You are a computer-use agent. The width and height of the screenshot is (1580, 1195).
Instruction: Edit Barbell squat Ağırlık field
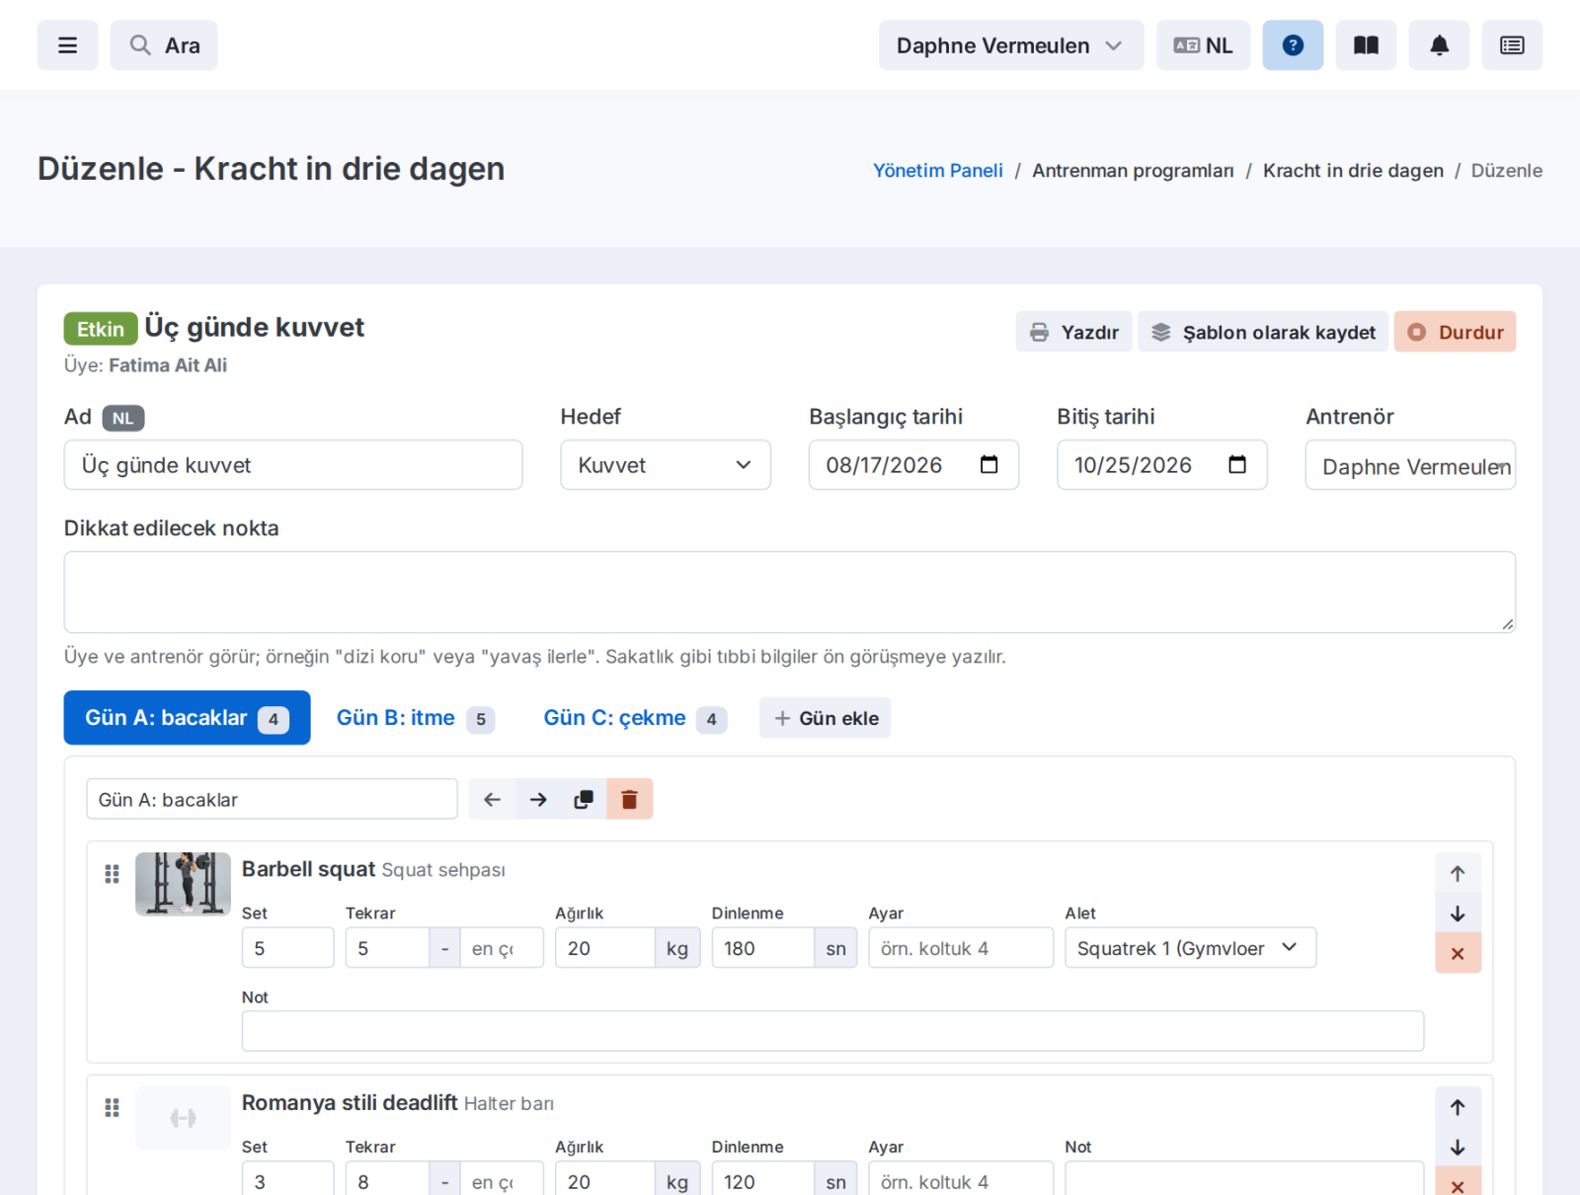(604, 947)
